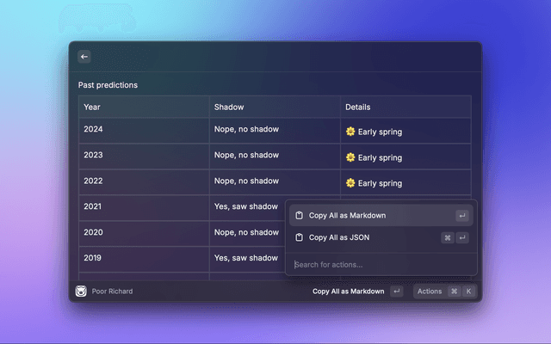
Task: Click clipboard icon beside Copy All as Markdown
Action: click(x=299, y=216)
